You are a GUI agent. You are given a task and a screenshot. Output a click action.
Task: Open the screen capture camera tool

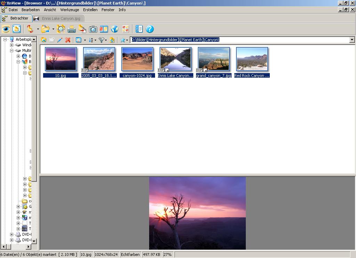pos(93,29)
